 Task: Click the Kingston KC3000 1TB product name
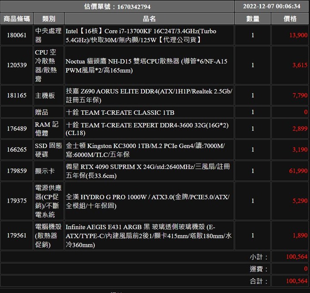point(146,150)
